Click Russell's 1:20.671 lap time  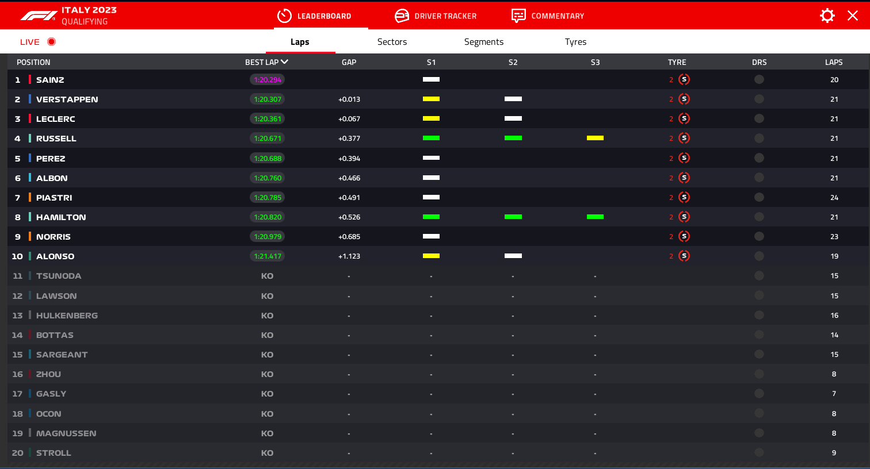[x=268, y=139]
